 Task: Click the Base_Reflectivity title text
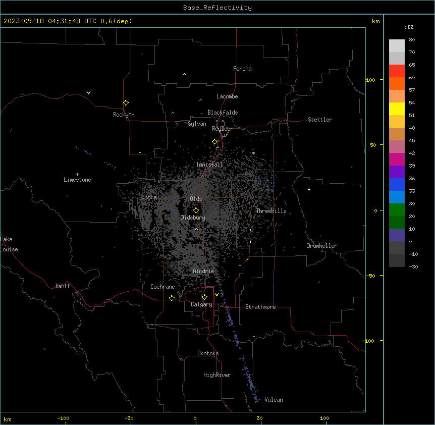coord(217,8)
